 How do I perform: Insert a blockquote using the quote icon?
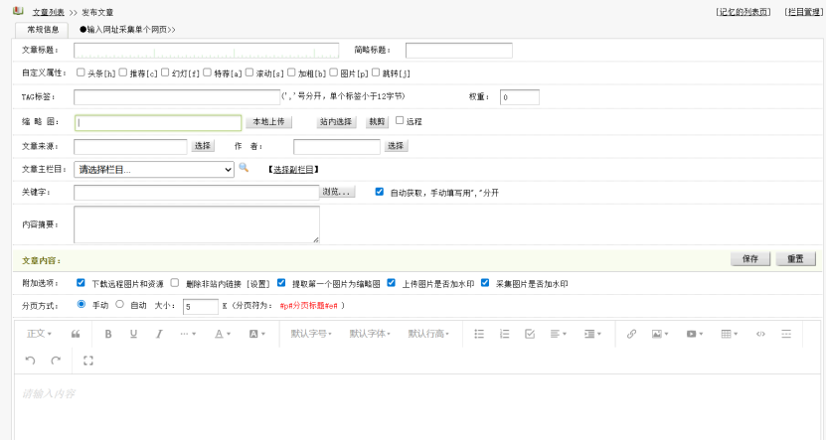tap(76, 334)
